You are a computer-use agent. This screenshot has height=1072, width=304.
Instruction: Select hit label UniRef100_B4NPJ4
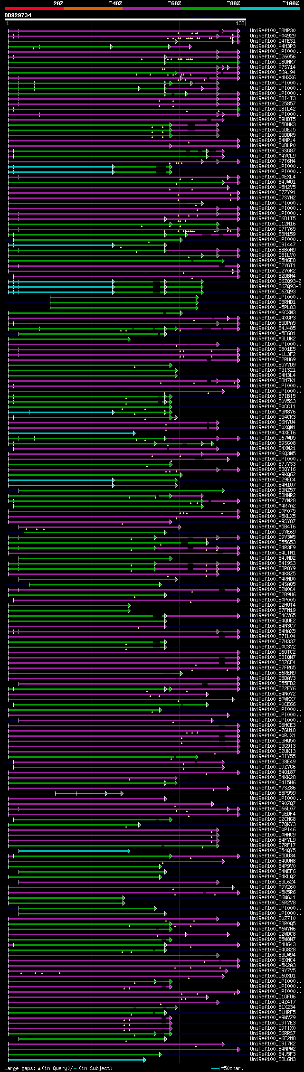(x=273, y=140)
